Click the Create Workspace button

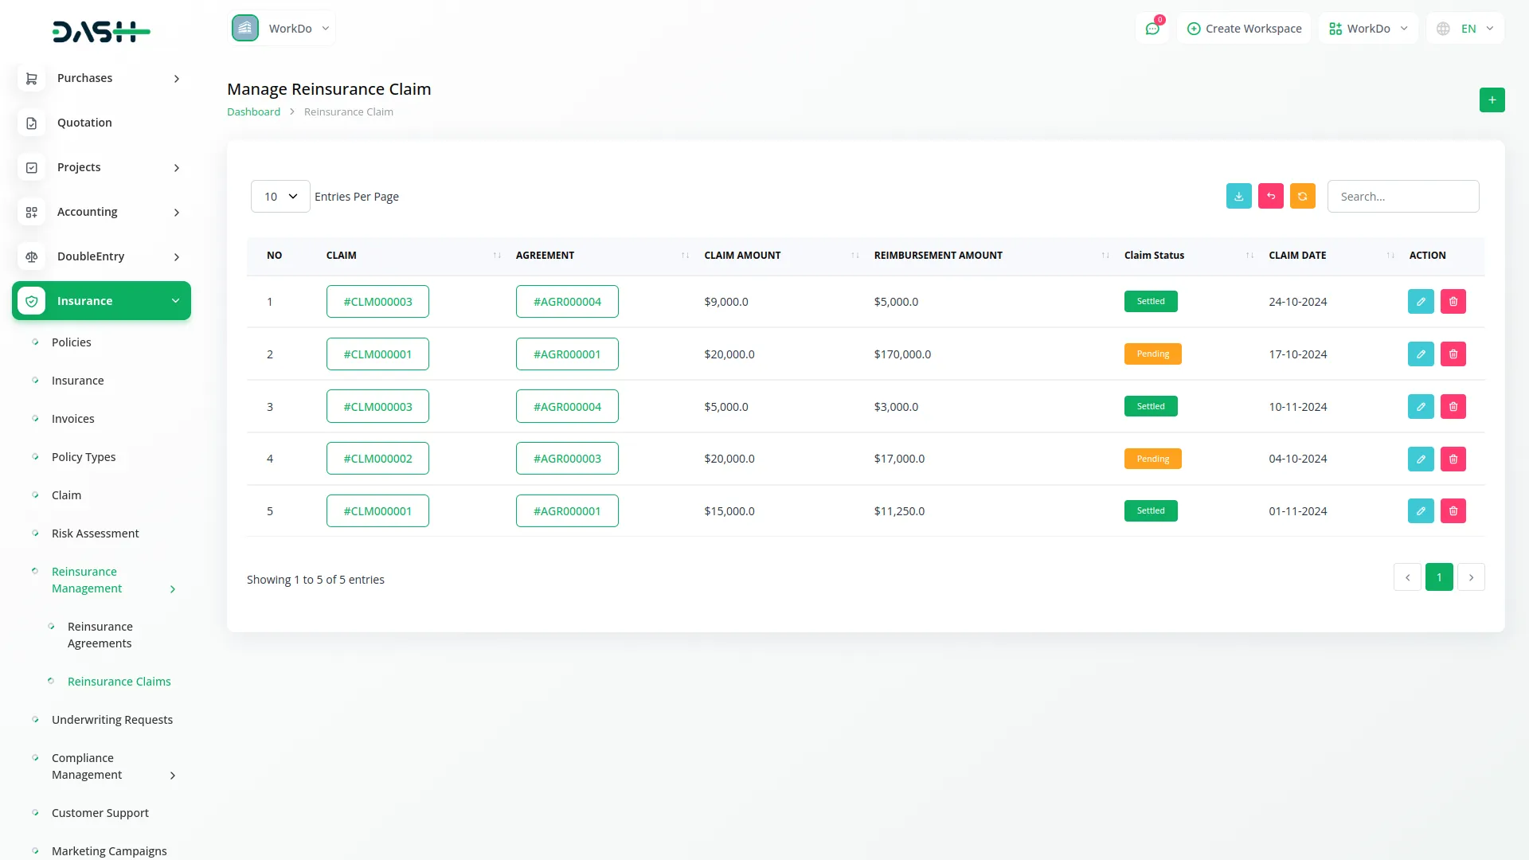[x=1244, y=28]
